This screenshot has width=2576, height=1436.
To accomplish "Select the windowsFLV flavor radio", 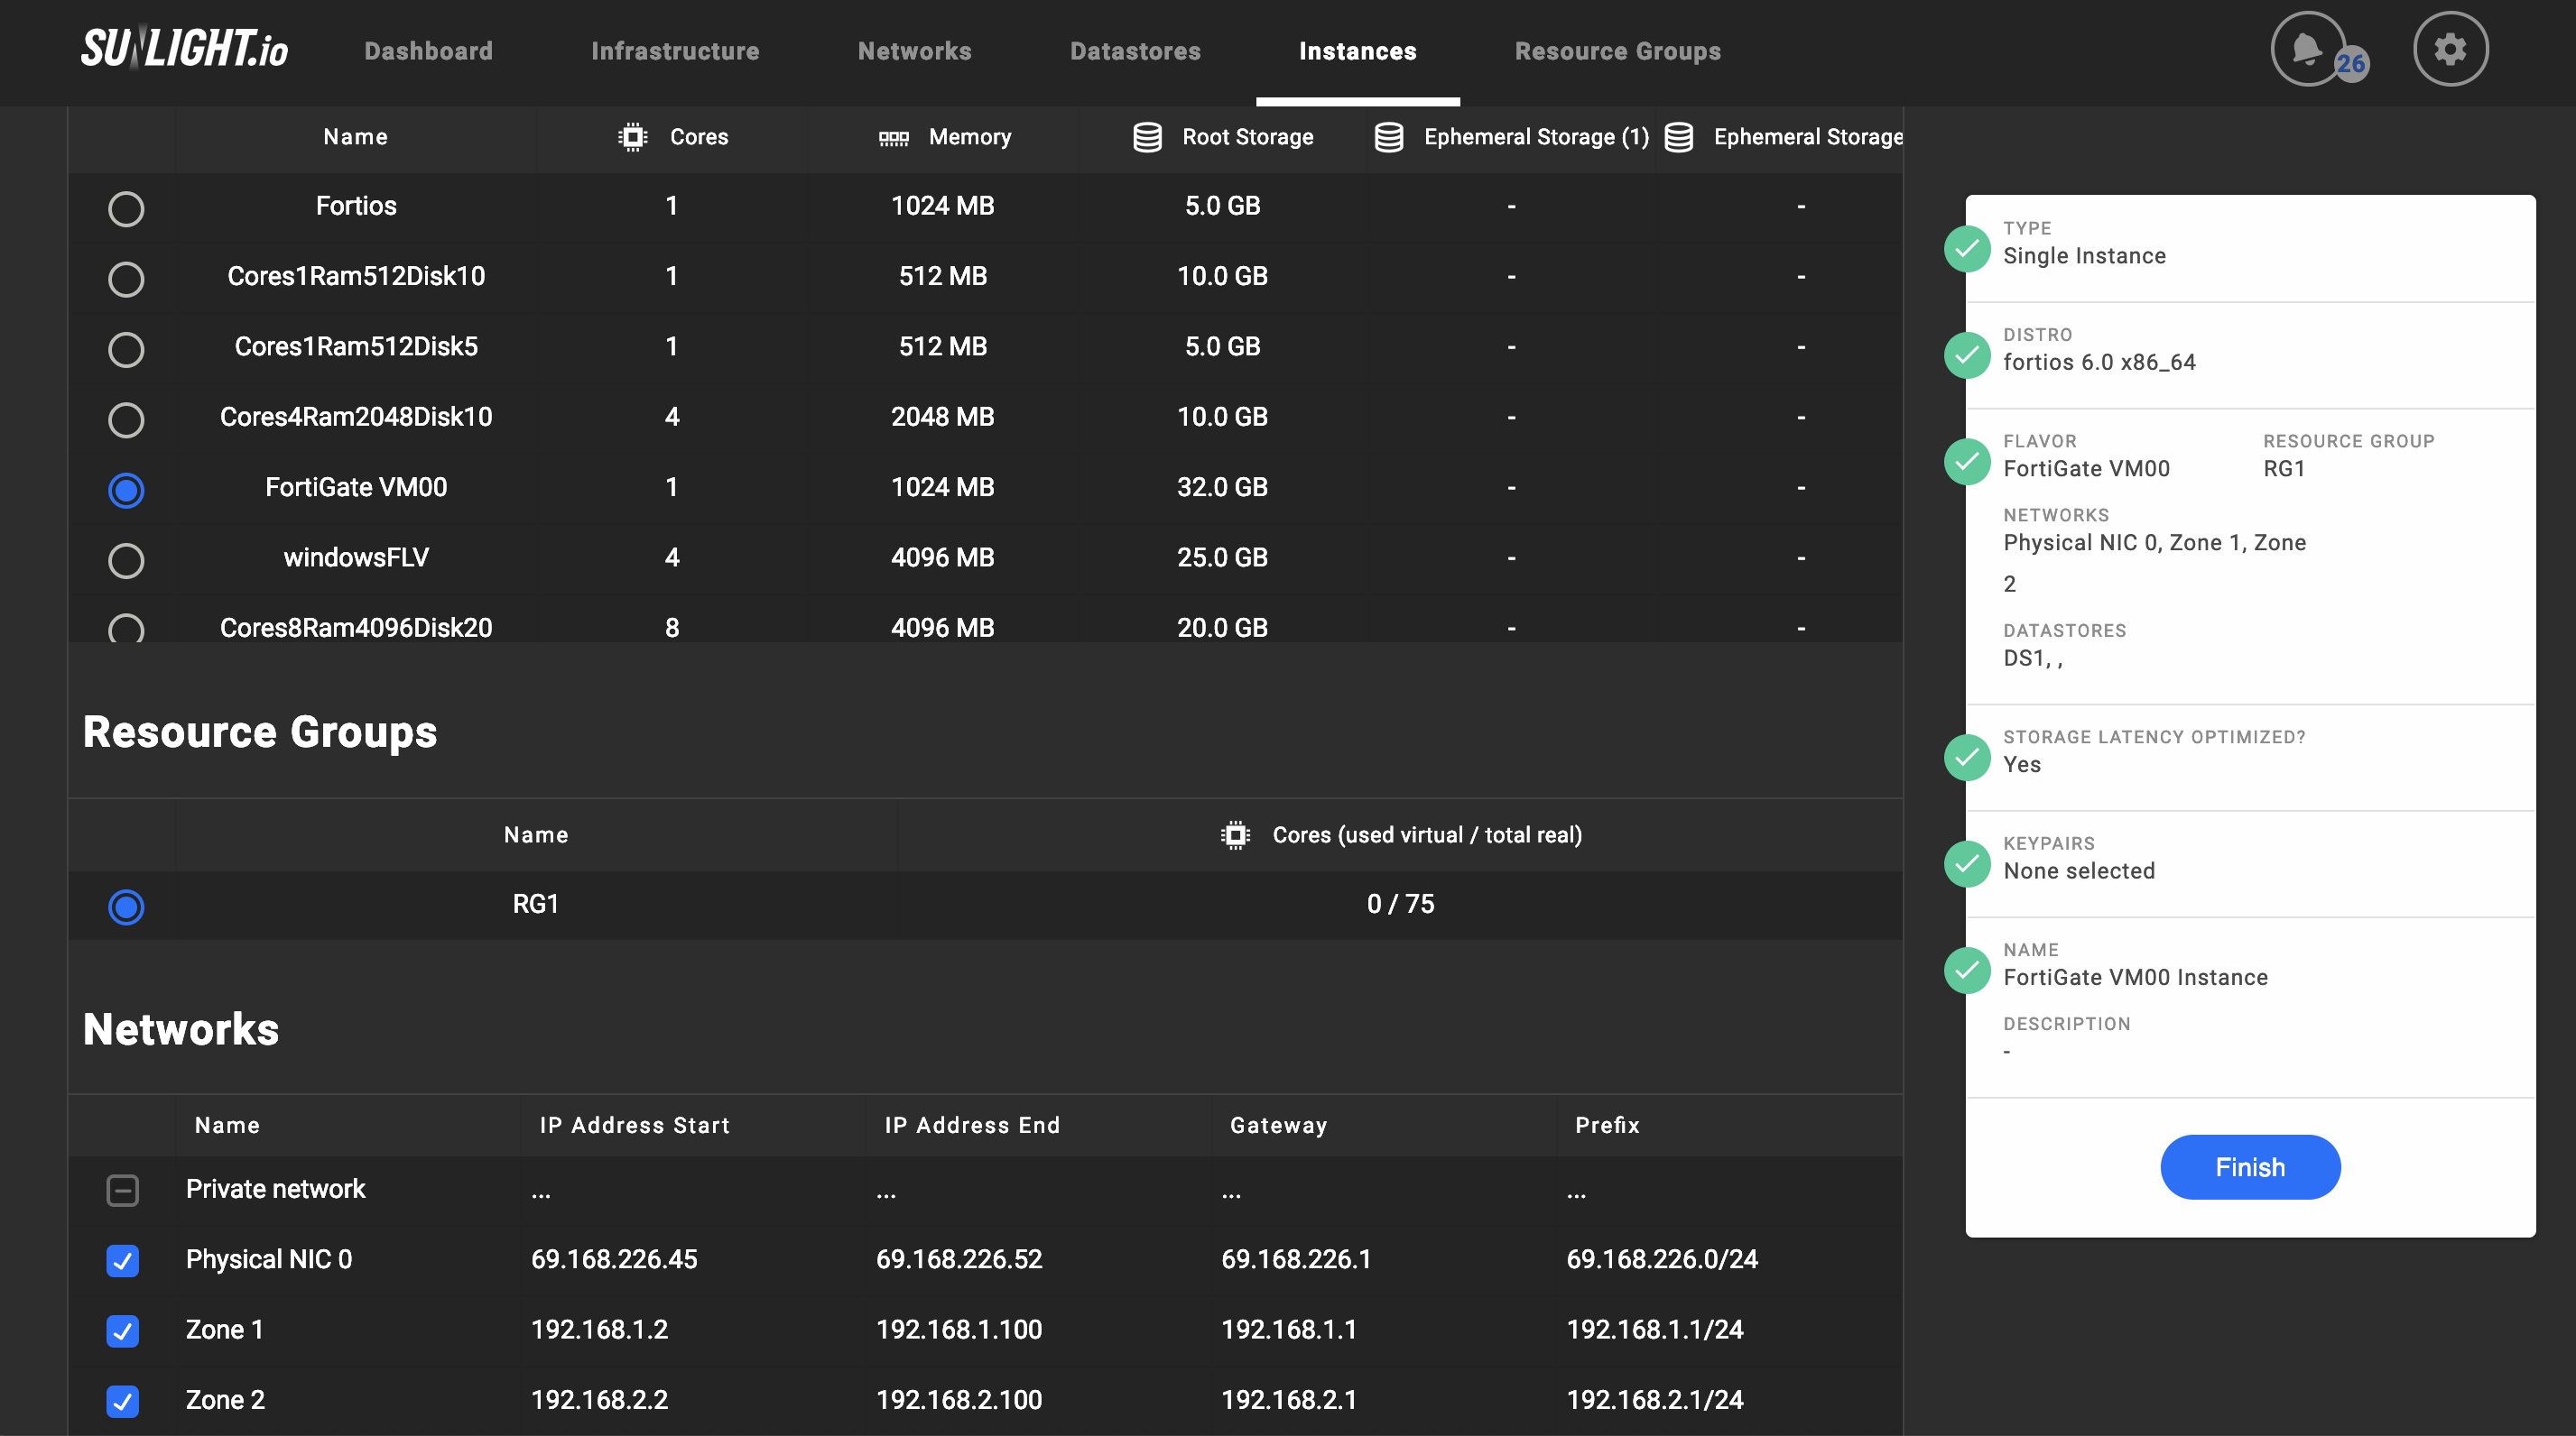I will (x=126, y=561).
